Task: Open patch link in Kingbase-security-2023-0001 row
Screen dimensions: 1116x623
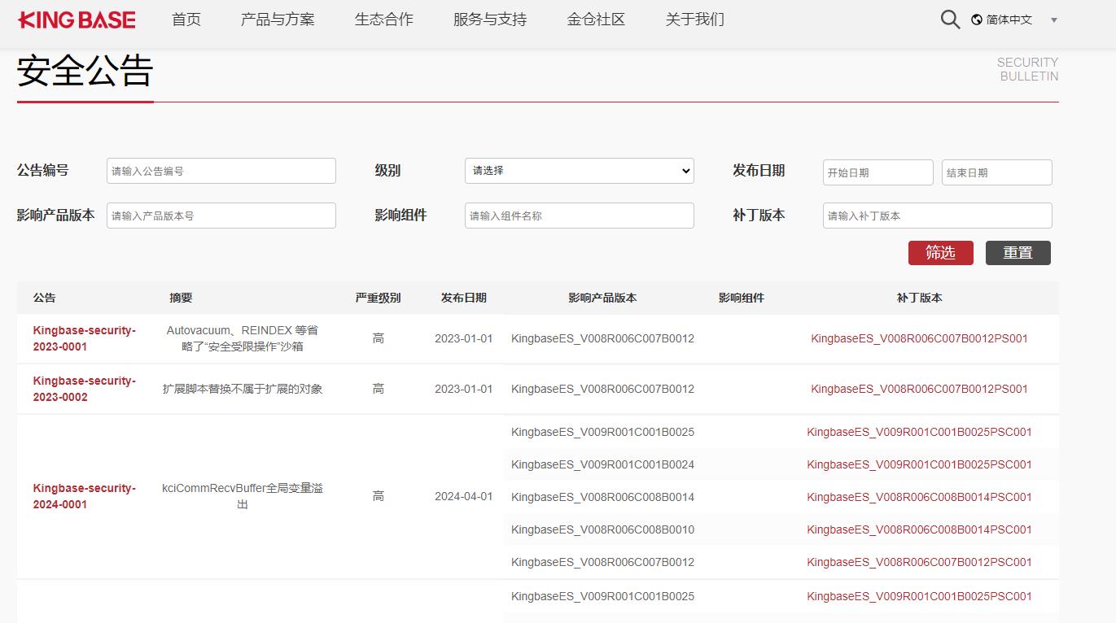Action: pos(920,338)
